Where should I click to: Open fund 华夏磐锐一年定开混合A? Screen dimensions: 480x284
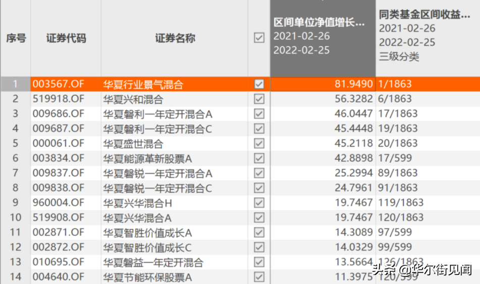pos(158,173)
